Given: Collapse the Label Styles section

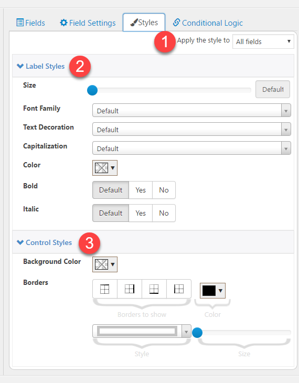Looking at the screenshot, I should point(40,66).
